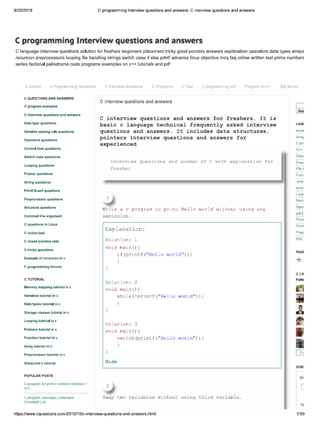Go to Variable naming rule questions
The height and width of the screenshot is (424, 318).
(49, 132)
